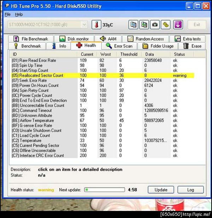Switch to Erase tab
Viewport: 212px width, 218px height.
tap(192, 46)
